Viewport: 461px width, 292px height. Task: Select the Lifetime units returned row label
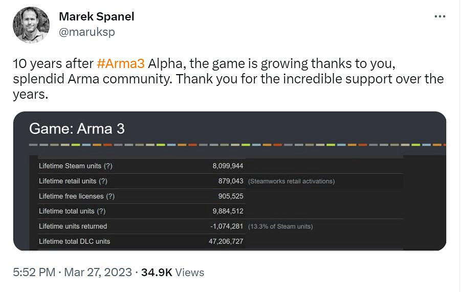pos(73,226)
